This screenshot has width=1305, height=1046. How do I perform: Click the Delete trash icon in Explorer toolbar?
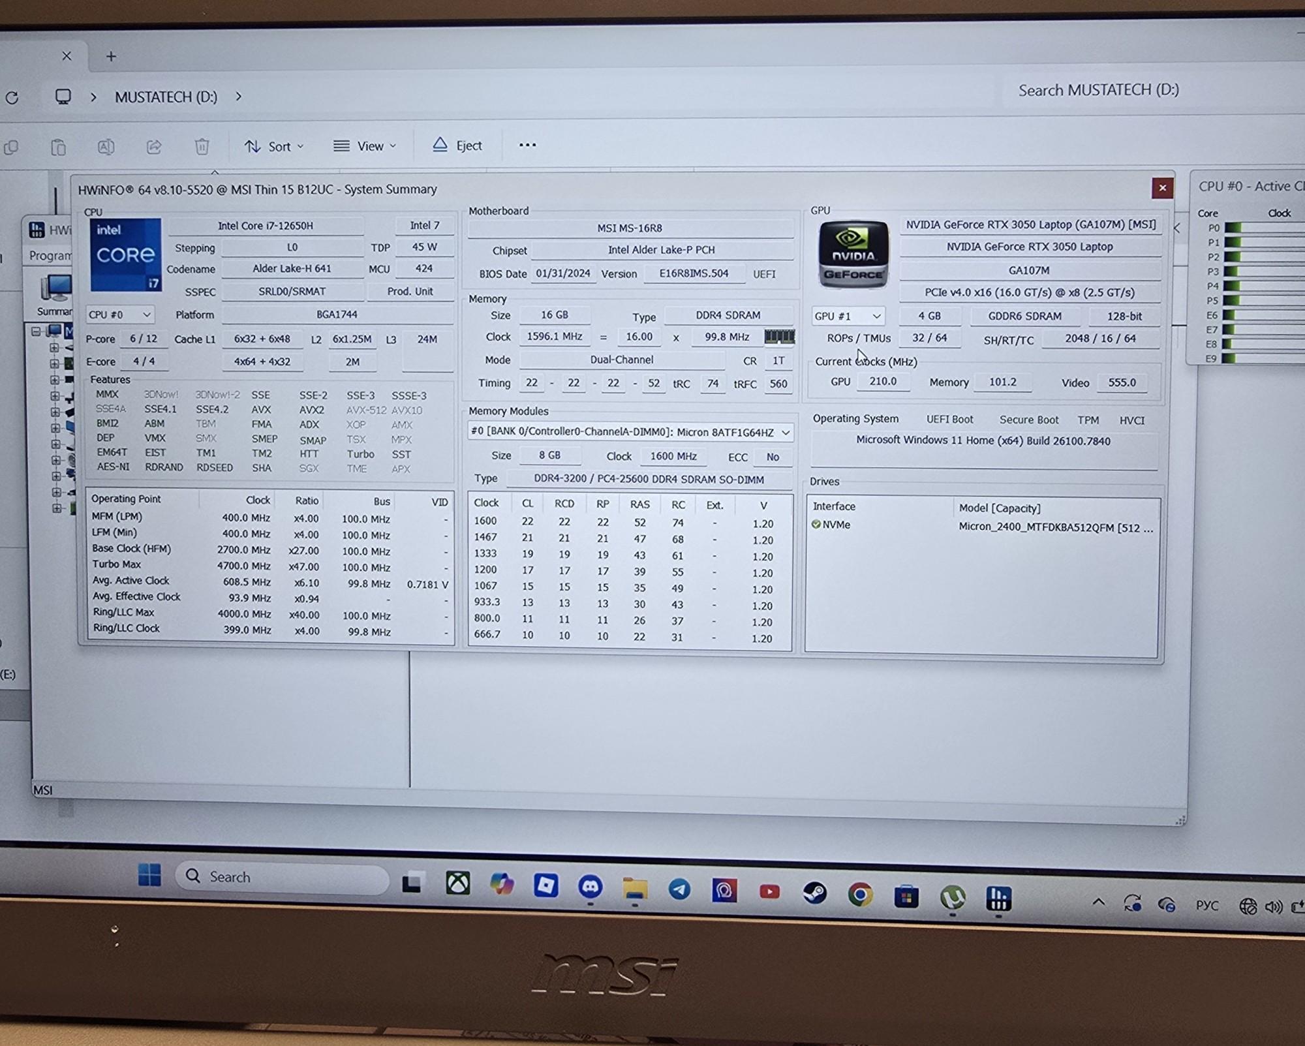pos(202,146)
